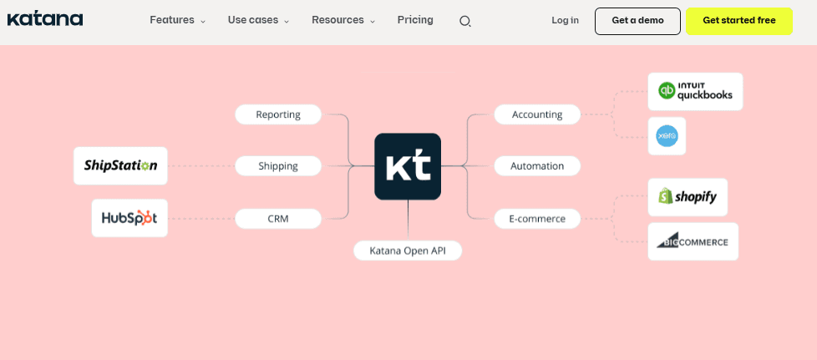The width and height of the screenshot is (817, 360).
Task: Click the Katana logo in the header
Action: (45, 20)
